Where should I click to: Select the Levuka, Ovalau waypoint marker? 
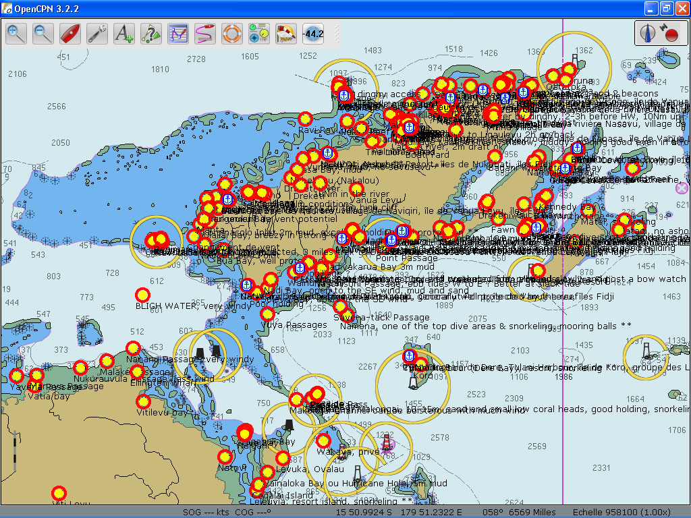[x=283, y=459]
